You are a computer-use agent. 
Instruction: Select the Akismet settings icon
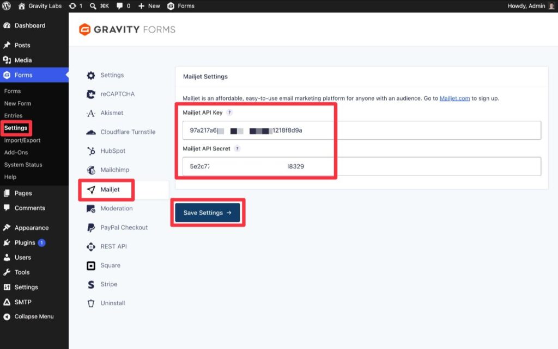click(x=91, y=113)
